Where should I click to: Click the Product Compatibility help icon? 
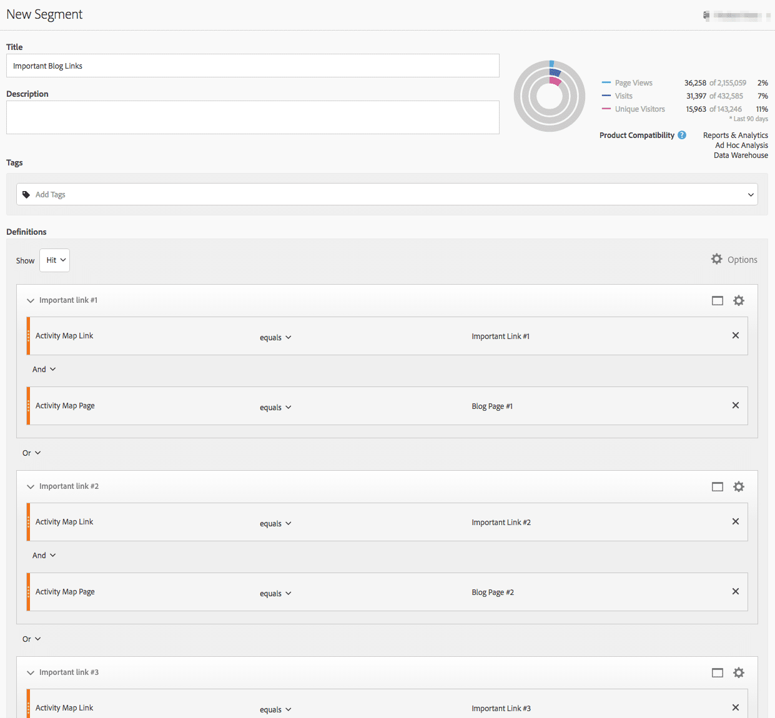682,135
